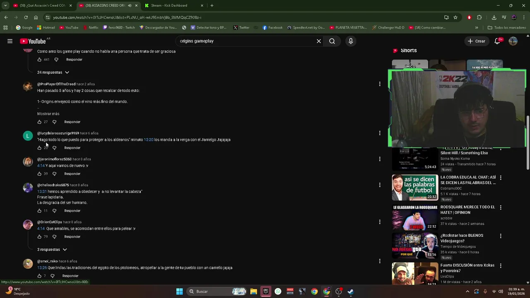The width and height of the screenshot is (530, 298).
Task: Clear the search box with X
Action: tap(319, 41)
